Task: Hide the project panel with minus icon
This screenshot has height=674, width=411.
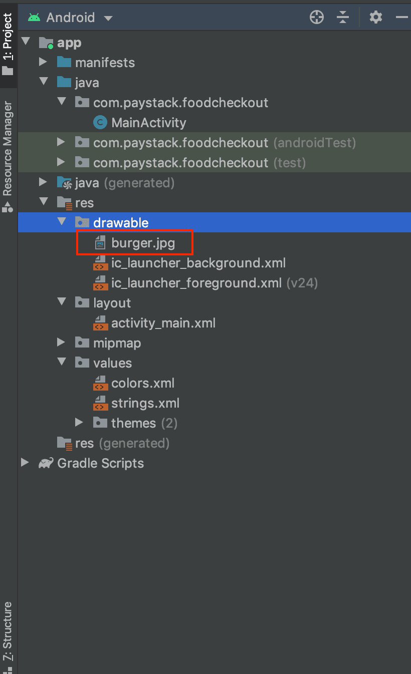Action: [x=402, y=18]
